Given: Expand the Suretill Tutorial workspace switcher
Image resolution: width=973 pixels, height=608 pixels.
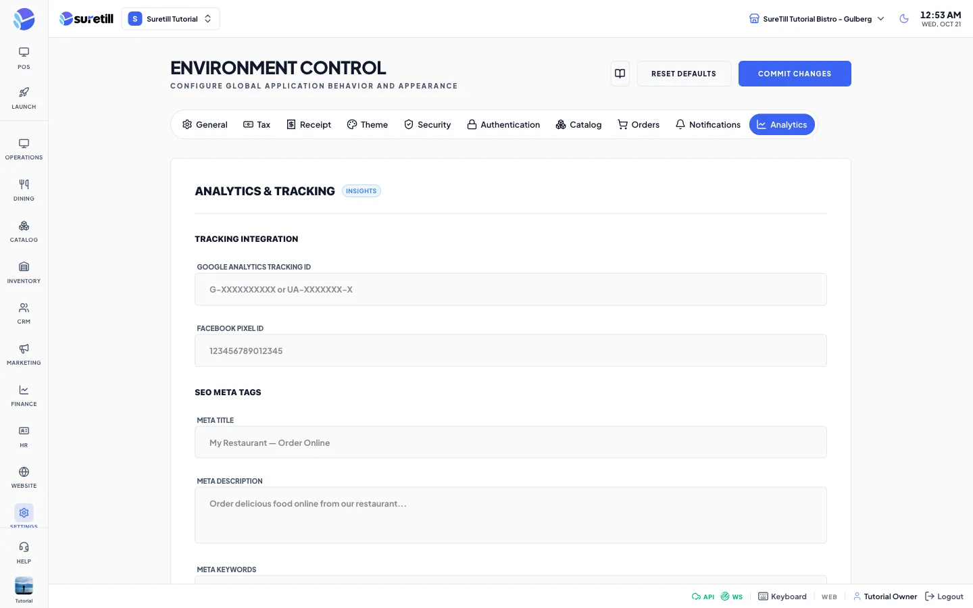Looking at the screenshot, I should [170, 19].
